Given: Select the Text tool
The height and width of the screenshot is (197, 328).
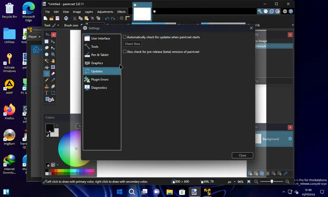Looking at the screenshot, I should click(x=47, y=93).
